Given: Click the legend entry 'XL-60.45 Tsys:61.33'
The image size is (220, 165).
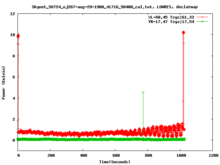Looking at the screenshot, I should pos(171,17).
